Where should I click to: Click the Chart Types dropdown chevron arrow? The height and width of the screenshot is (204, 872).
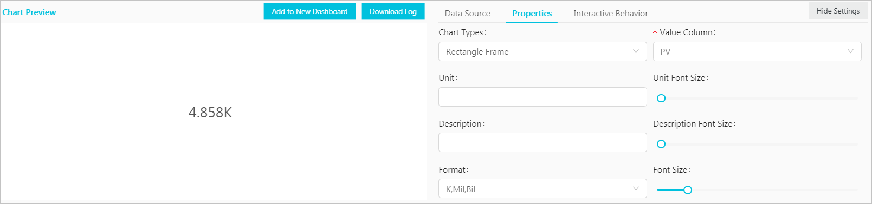tap(636, 51)
